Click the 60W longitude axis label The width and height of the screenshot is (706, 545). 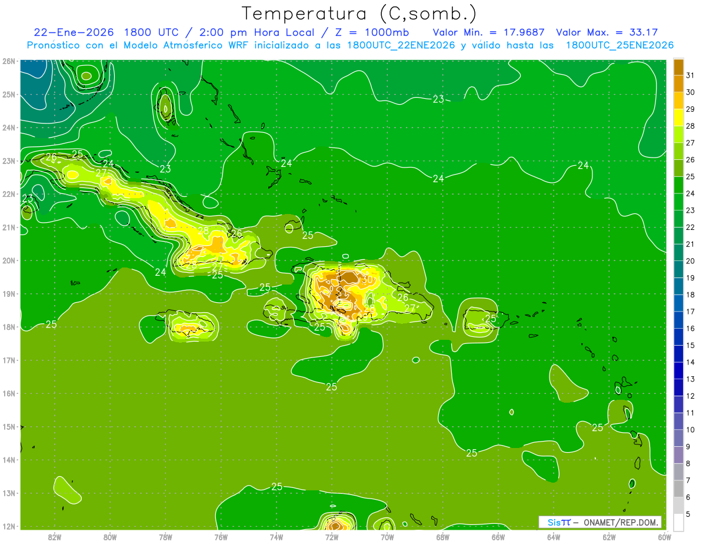(x=664, y=537)
